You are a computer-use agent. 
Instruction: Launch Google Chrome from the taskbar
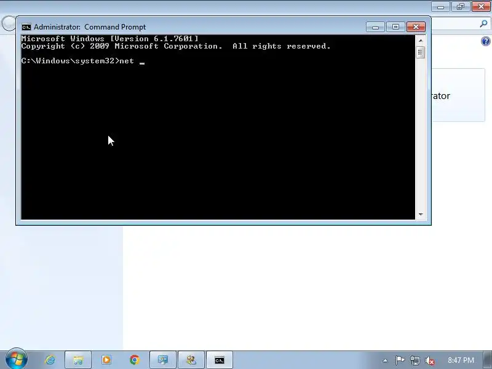[x=135, y=360]
